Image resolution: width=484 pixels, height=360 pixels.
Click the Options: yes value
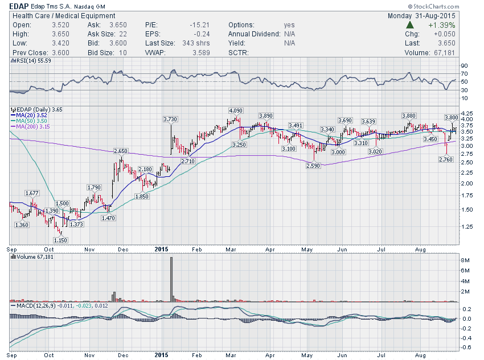point(289,25)
